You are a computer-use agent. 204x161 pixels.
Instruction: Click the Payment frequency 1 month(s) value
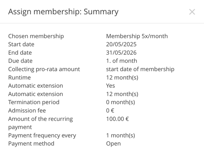[x=121, y=135]
